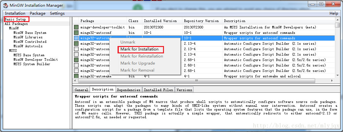Sort by the Description column header
This screenshot has height=132, width=343.
pos(279,21)
